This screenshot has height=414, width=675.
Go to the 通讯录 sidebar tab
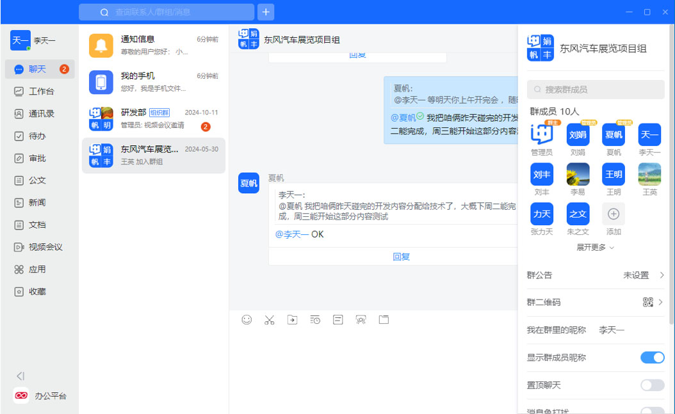click(x=40, y=114)
